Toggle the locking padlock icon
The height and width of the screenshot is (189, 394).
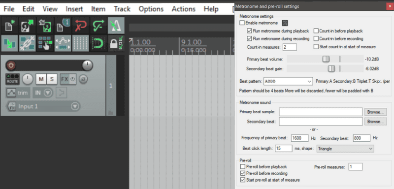point(116,43)
